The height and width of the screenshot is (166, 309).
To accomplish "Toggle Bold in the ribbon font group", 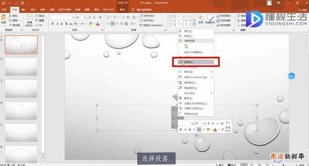I will (53, 24).
